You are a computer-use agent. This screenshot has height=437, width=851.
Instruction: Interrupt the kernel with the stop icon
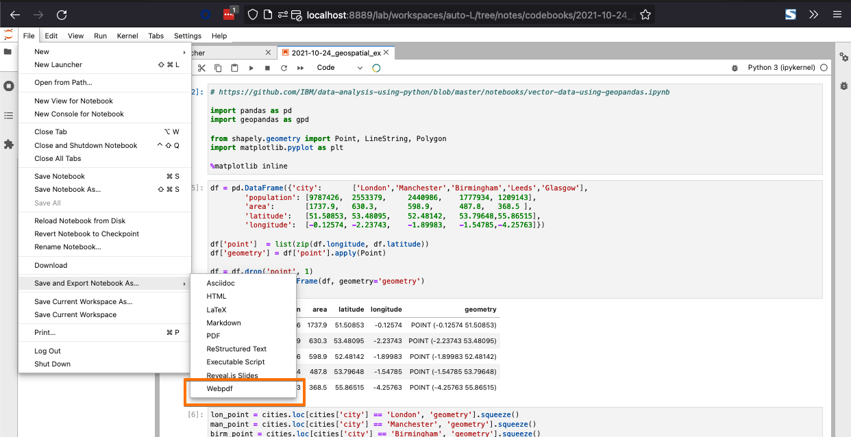coord(267,67)
